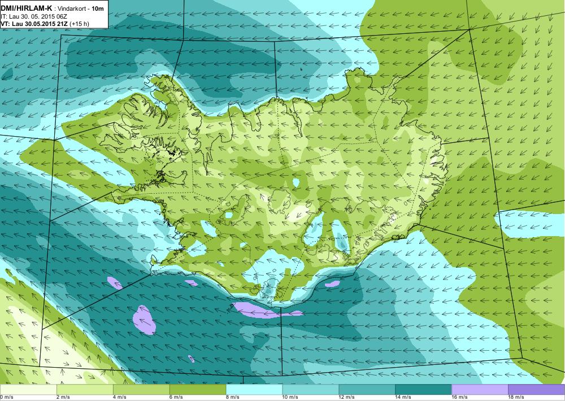The width and height of the screenshot is (565, 401).
Task: Pick the darker purple legend swatch above 18 m/s
Action: [537, 390]
